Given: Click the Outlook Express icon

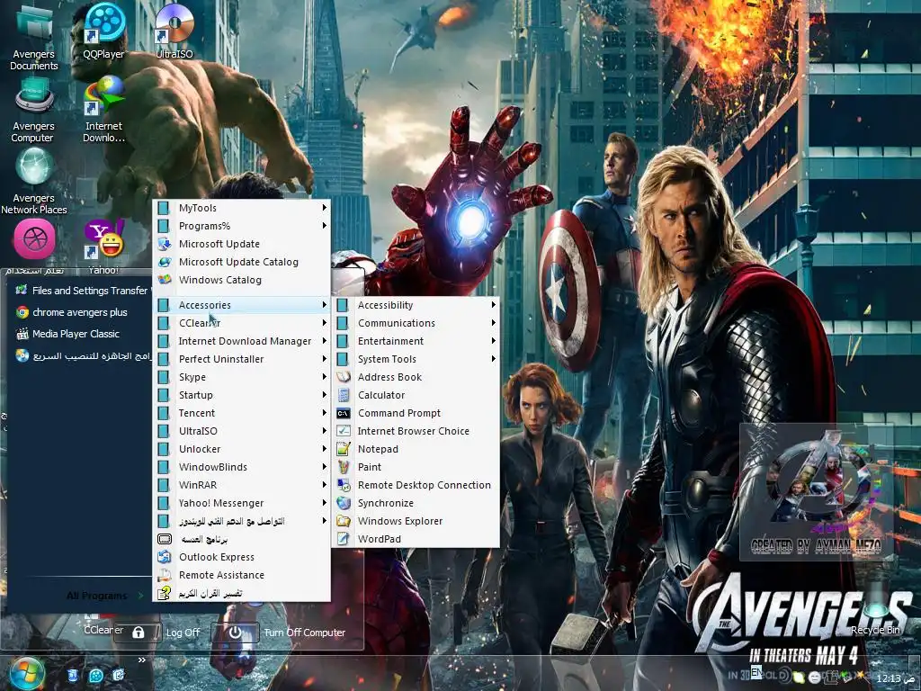Looking at the screenshot, I should coord(165,557).
